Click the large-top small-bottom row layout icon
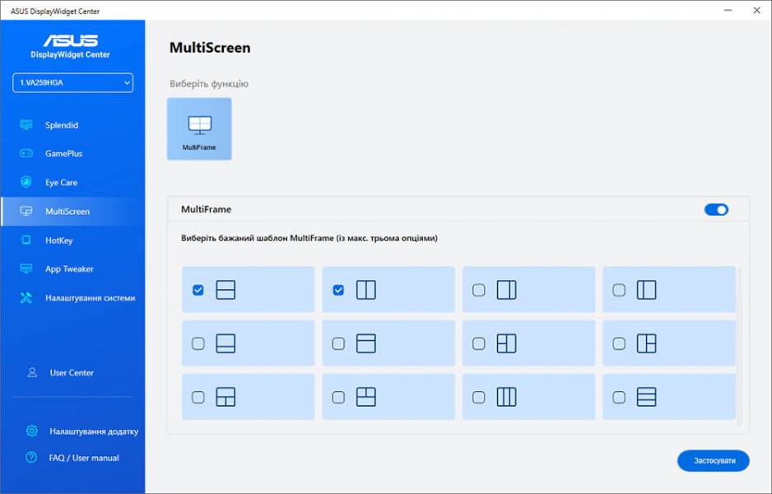This screenshot has width=772, height=494. point(226,343)
